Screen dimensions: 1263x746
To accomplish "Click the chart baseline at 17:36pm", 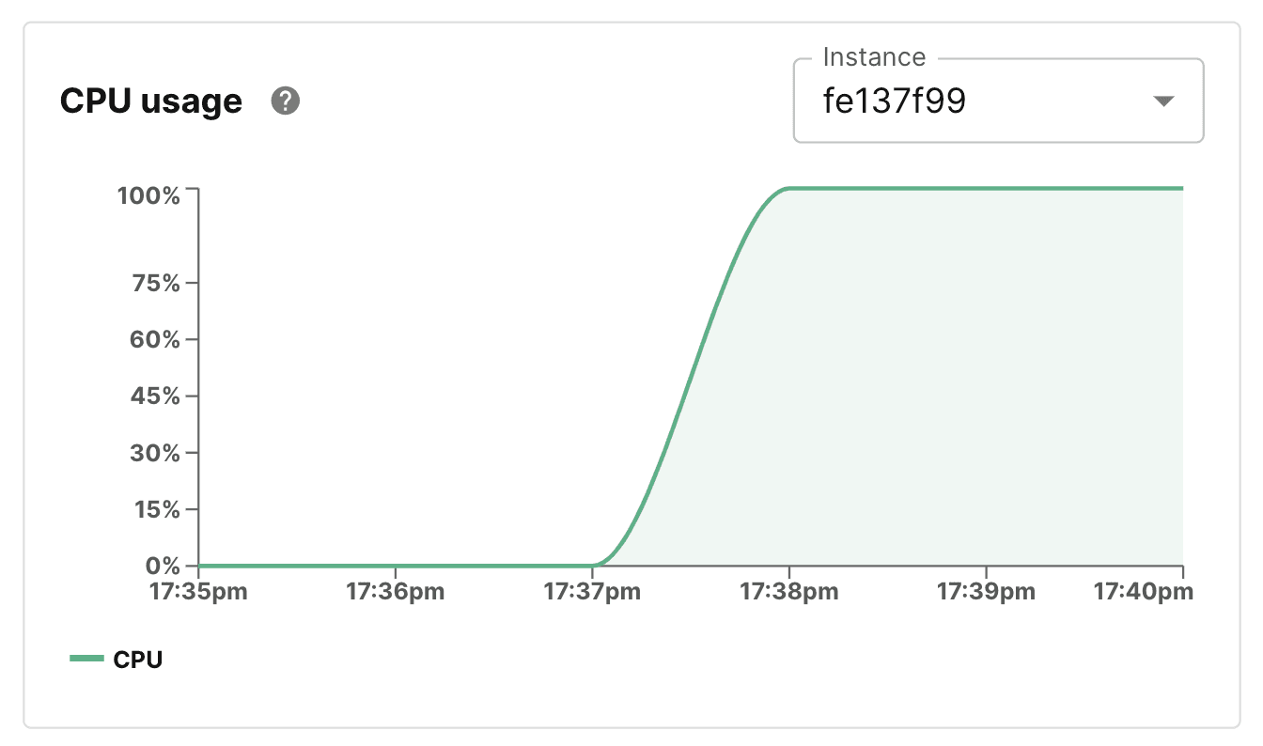I will click(396, 565).
